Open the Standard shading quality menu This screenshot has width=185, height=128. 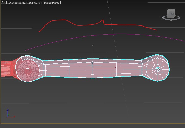[34, 3]
